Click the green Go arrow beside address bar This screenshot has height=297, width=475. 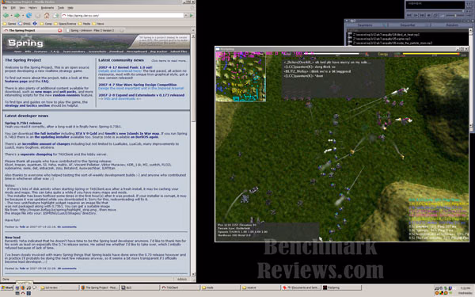192,15
